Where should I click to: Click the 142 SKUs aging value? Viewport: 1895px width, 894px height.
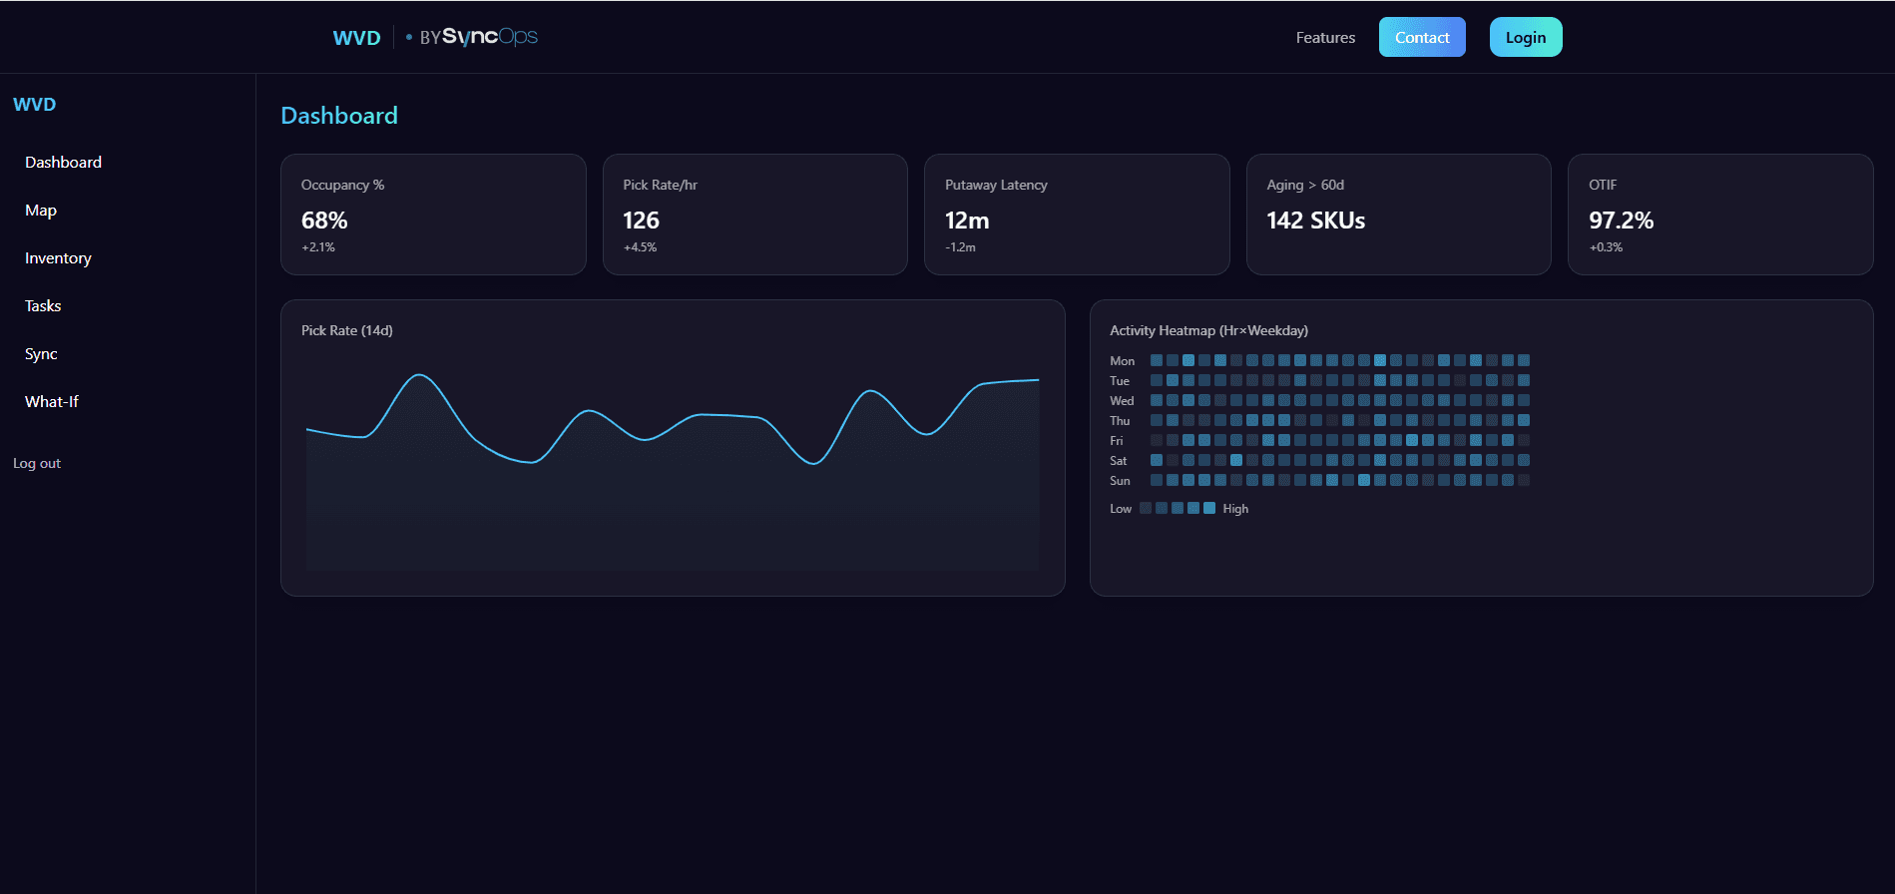pyautogui.click(x=1315, y=221)
